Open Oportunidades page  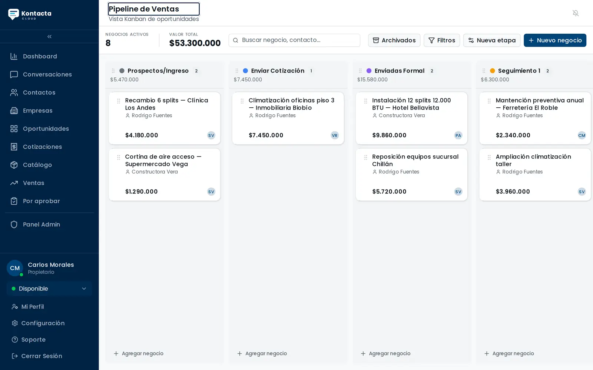(49, 129)
